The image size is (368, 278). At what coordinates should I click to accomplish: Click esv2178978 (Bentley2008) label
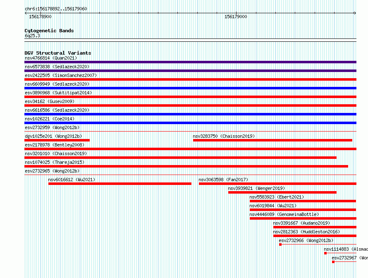click(x=55, y=145)
